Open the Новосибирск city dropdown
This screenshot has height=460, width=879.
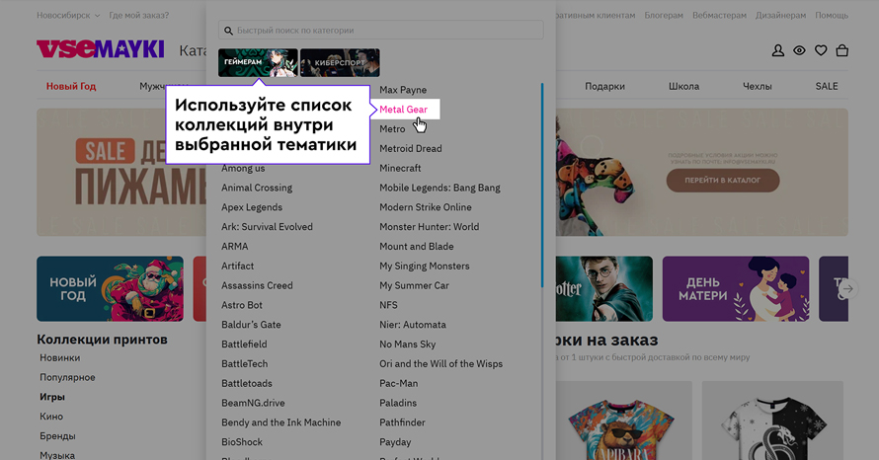coord(68,15)
